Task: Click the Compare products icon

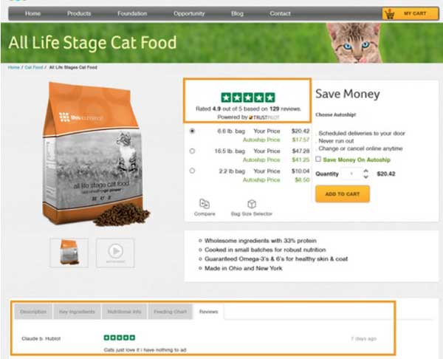Action: [x=205, y=205]
